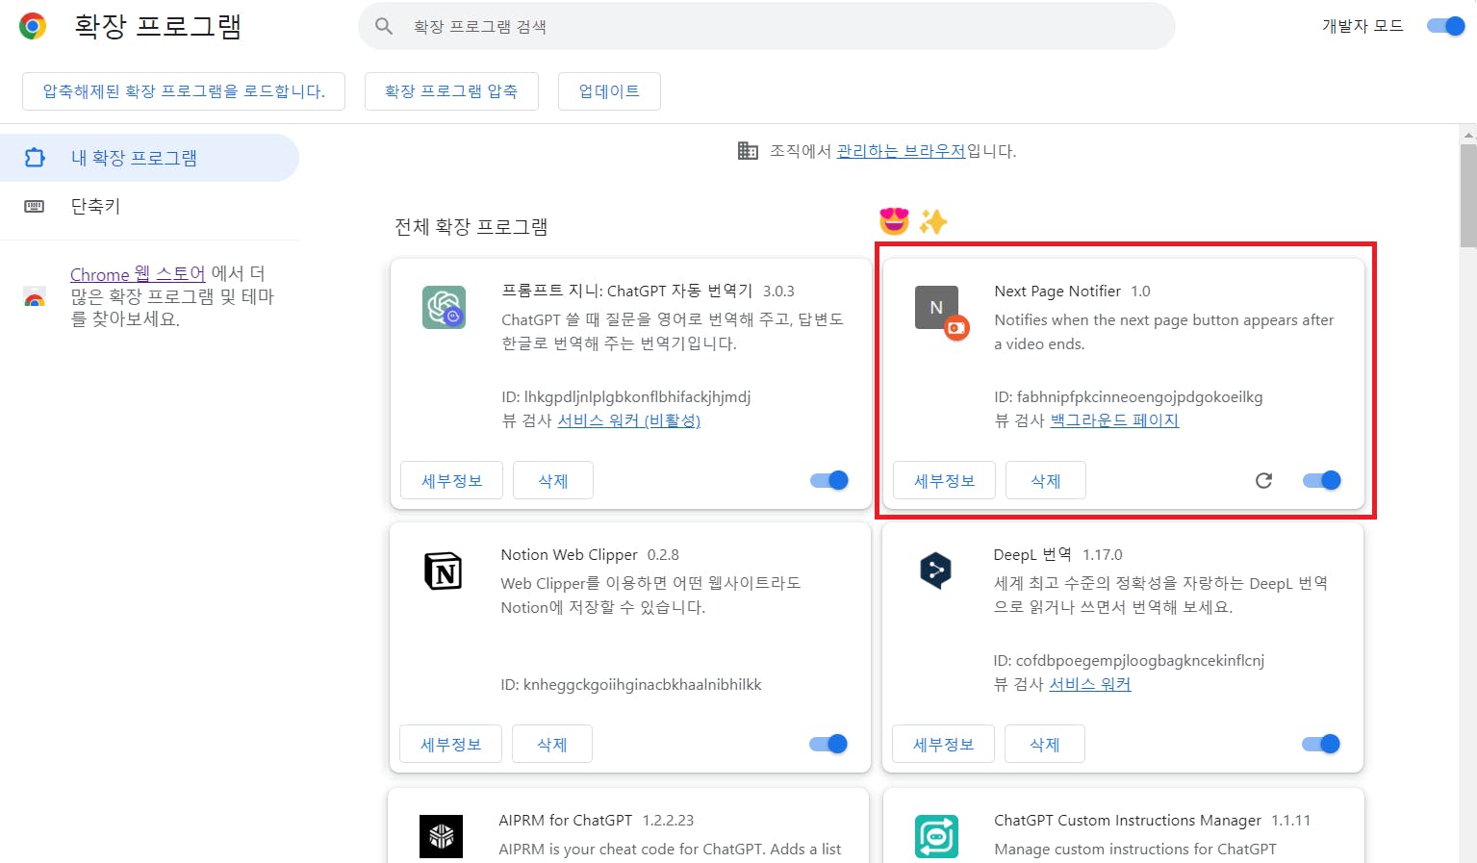Disable the Next Page Notifier toggle
The height and width of the screenshot is (863, 1477).
[x=1322, y=480]
